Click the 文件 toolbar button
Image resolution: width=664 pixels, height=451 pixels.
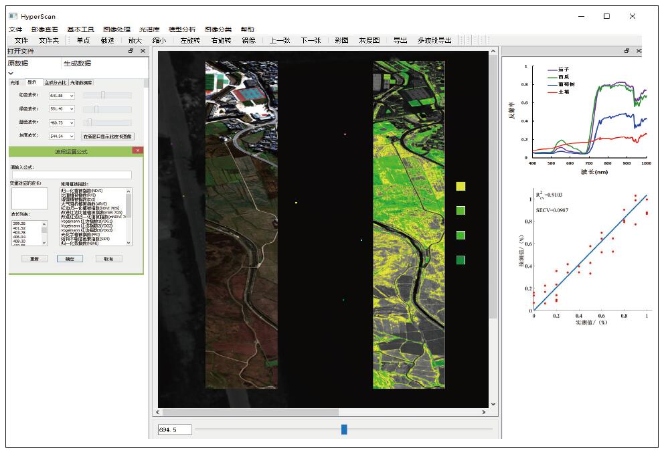click(21, 40)
